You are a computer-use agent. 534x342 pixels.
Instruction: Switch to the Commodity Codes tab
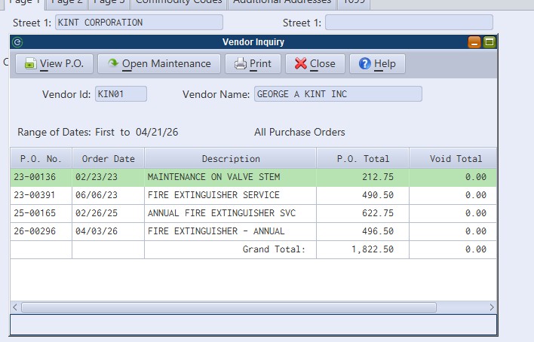click(x=179, y=2)
